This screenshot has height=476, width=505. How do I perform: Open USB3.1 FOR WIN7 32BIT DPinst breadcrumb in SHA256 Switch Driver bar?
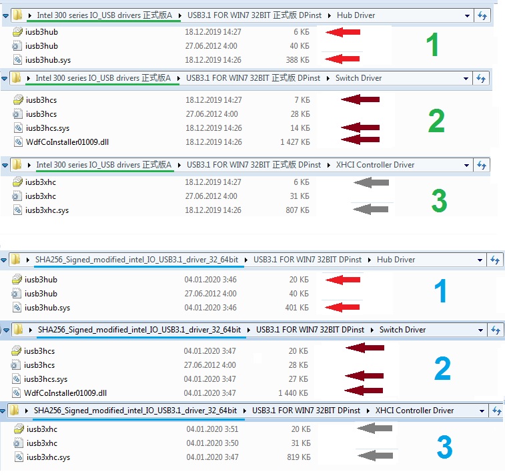pyautogui.click(x=310, y=330)
